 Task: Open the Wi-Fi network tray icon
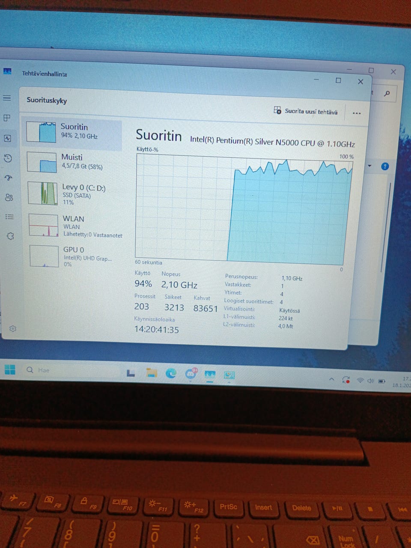point(360,381)
